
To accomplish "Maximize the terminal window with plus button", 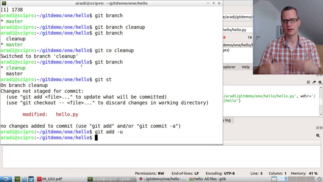I will [x=213, y=3].
